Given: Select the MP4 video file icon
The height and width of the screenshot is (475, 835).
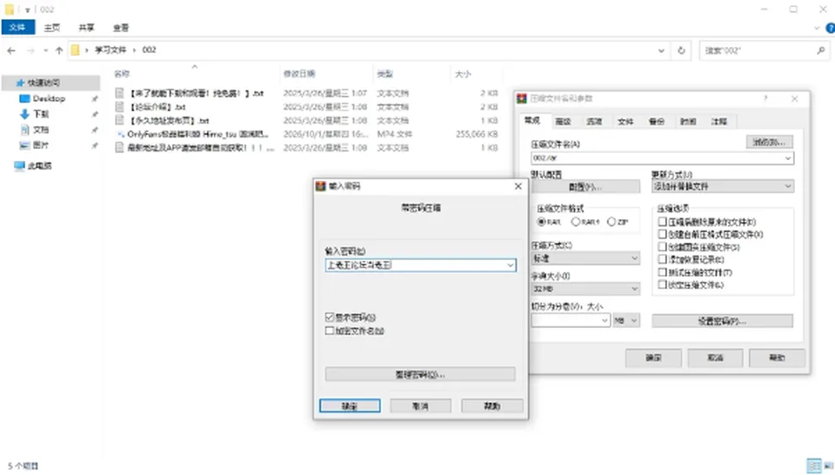Looking at the screenshot, I should pyautogui.click(x=120, y=134).
